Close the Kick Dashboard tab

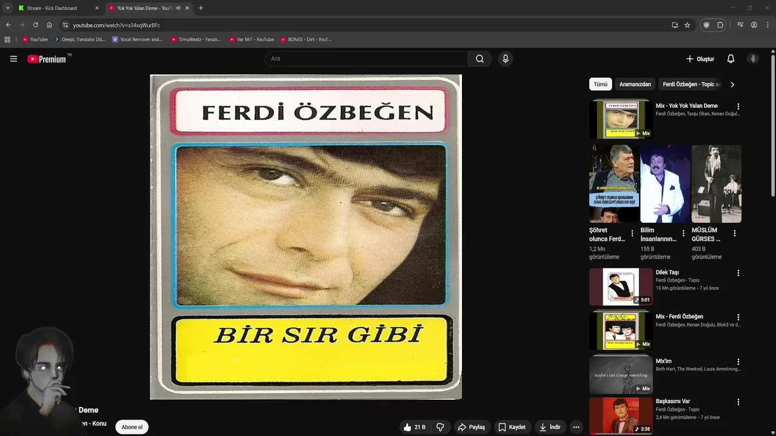[96, 8]
